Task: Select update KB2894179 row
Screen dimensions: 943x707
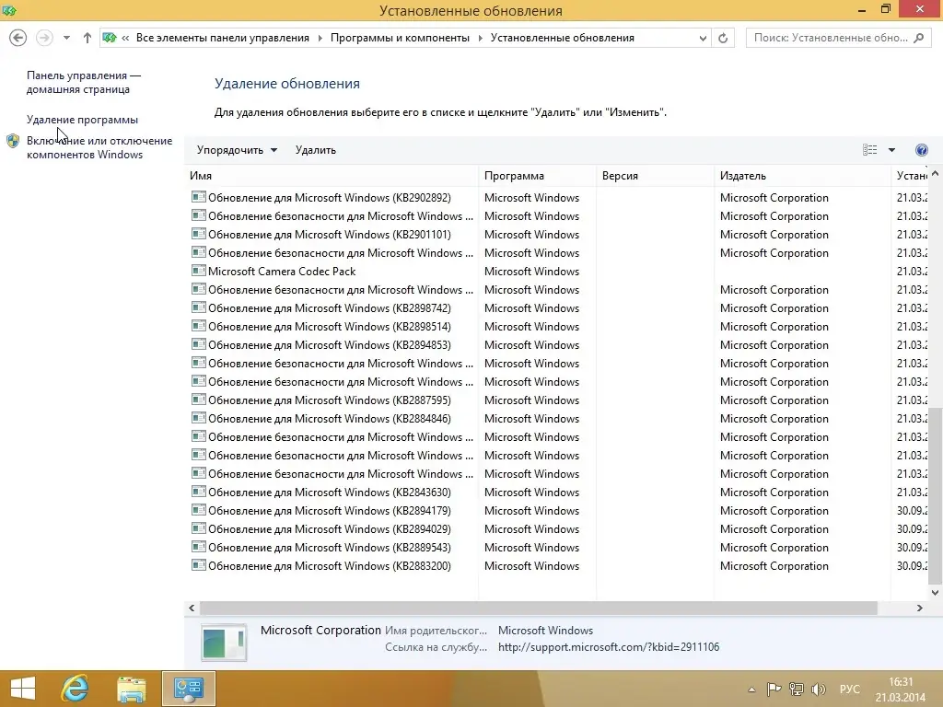Action: coord(557,510)
